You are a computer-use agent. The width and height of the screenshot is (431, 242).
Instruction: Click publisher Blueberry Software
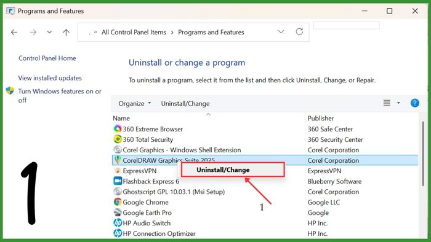334,181
